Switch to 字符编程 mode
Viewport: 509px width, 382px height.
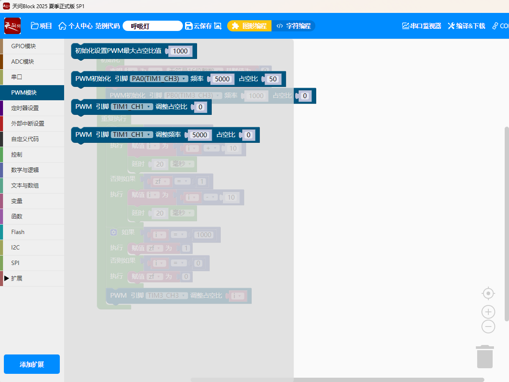click(293, 26)
